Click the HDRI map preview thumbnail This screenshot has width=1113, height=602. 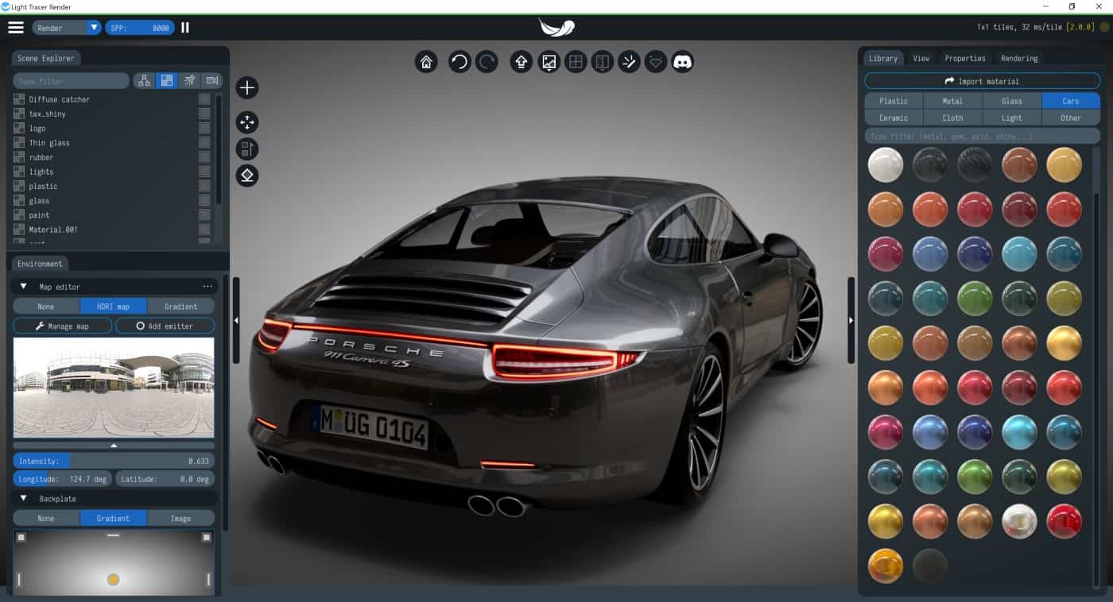pyautogui.click(x=114, y=388)
